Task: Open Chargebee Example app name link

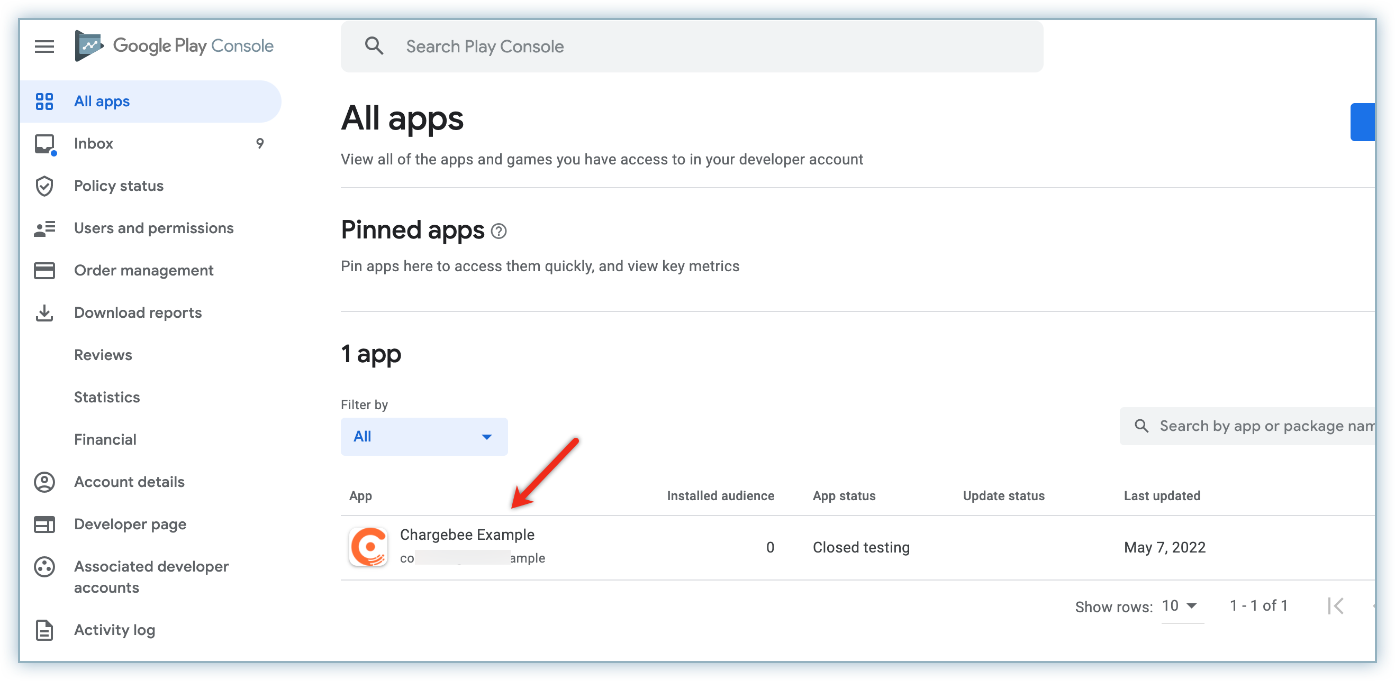Action: pyautogui.click(x=467, y=535)
